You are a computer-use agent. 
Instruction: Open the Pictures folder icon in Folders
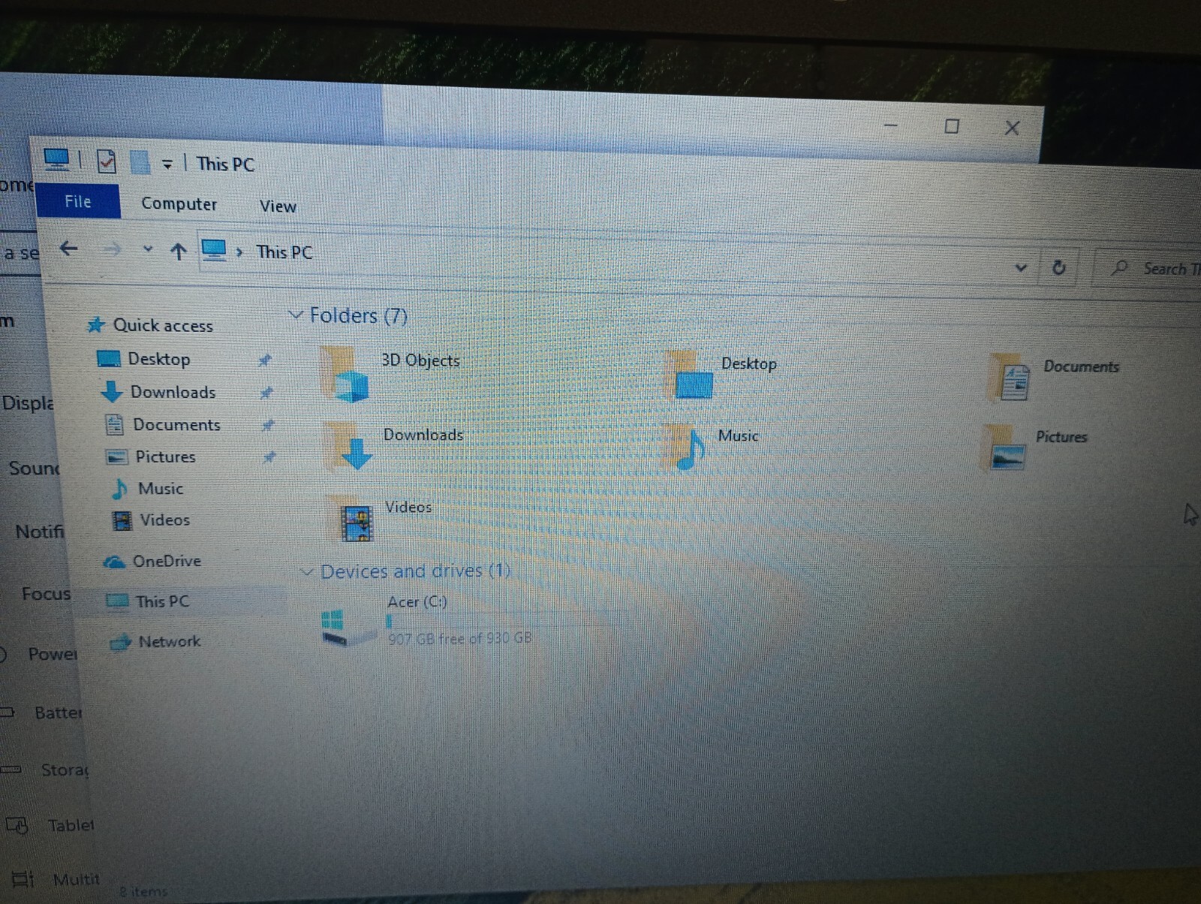click(x=1004, y=448)
